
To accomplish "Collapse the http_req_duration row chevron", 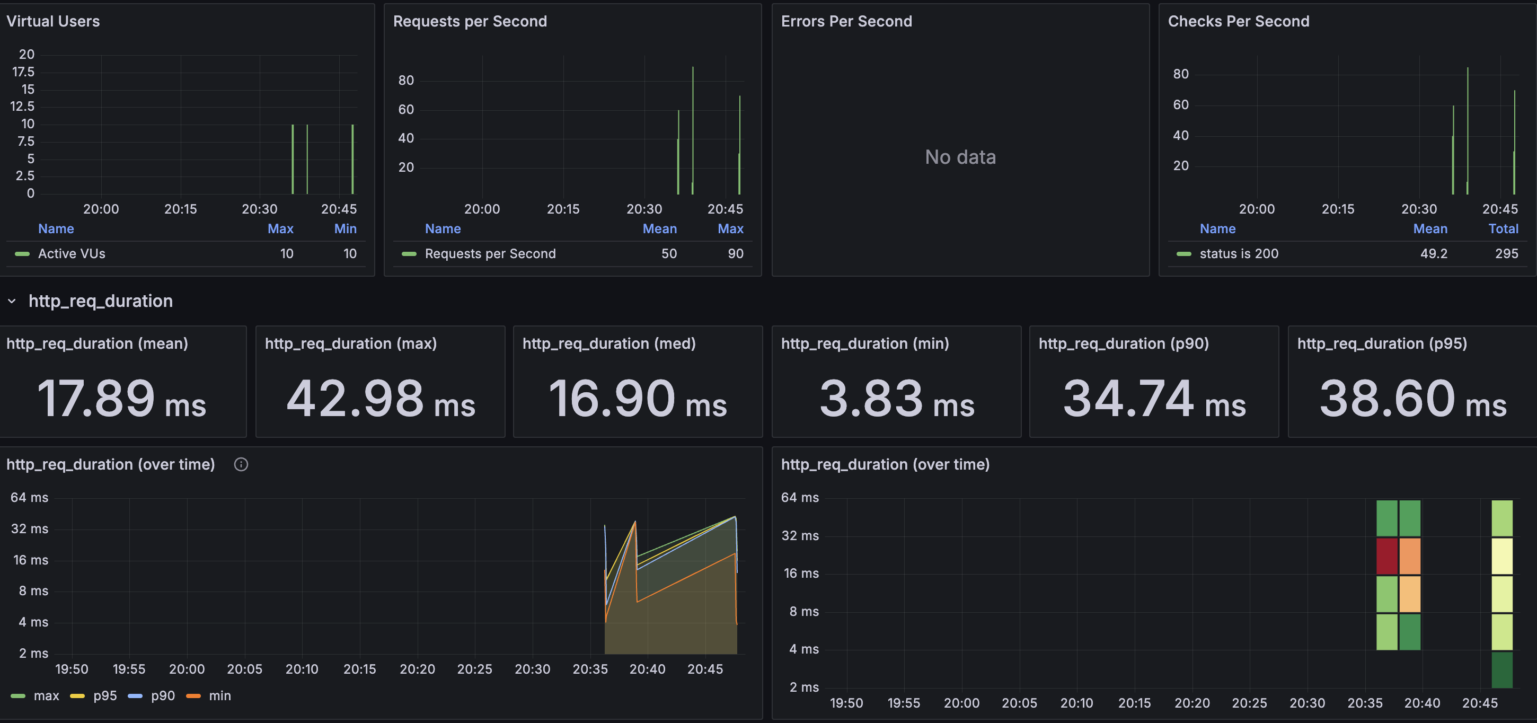I will tap(12, 301).
